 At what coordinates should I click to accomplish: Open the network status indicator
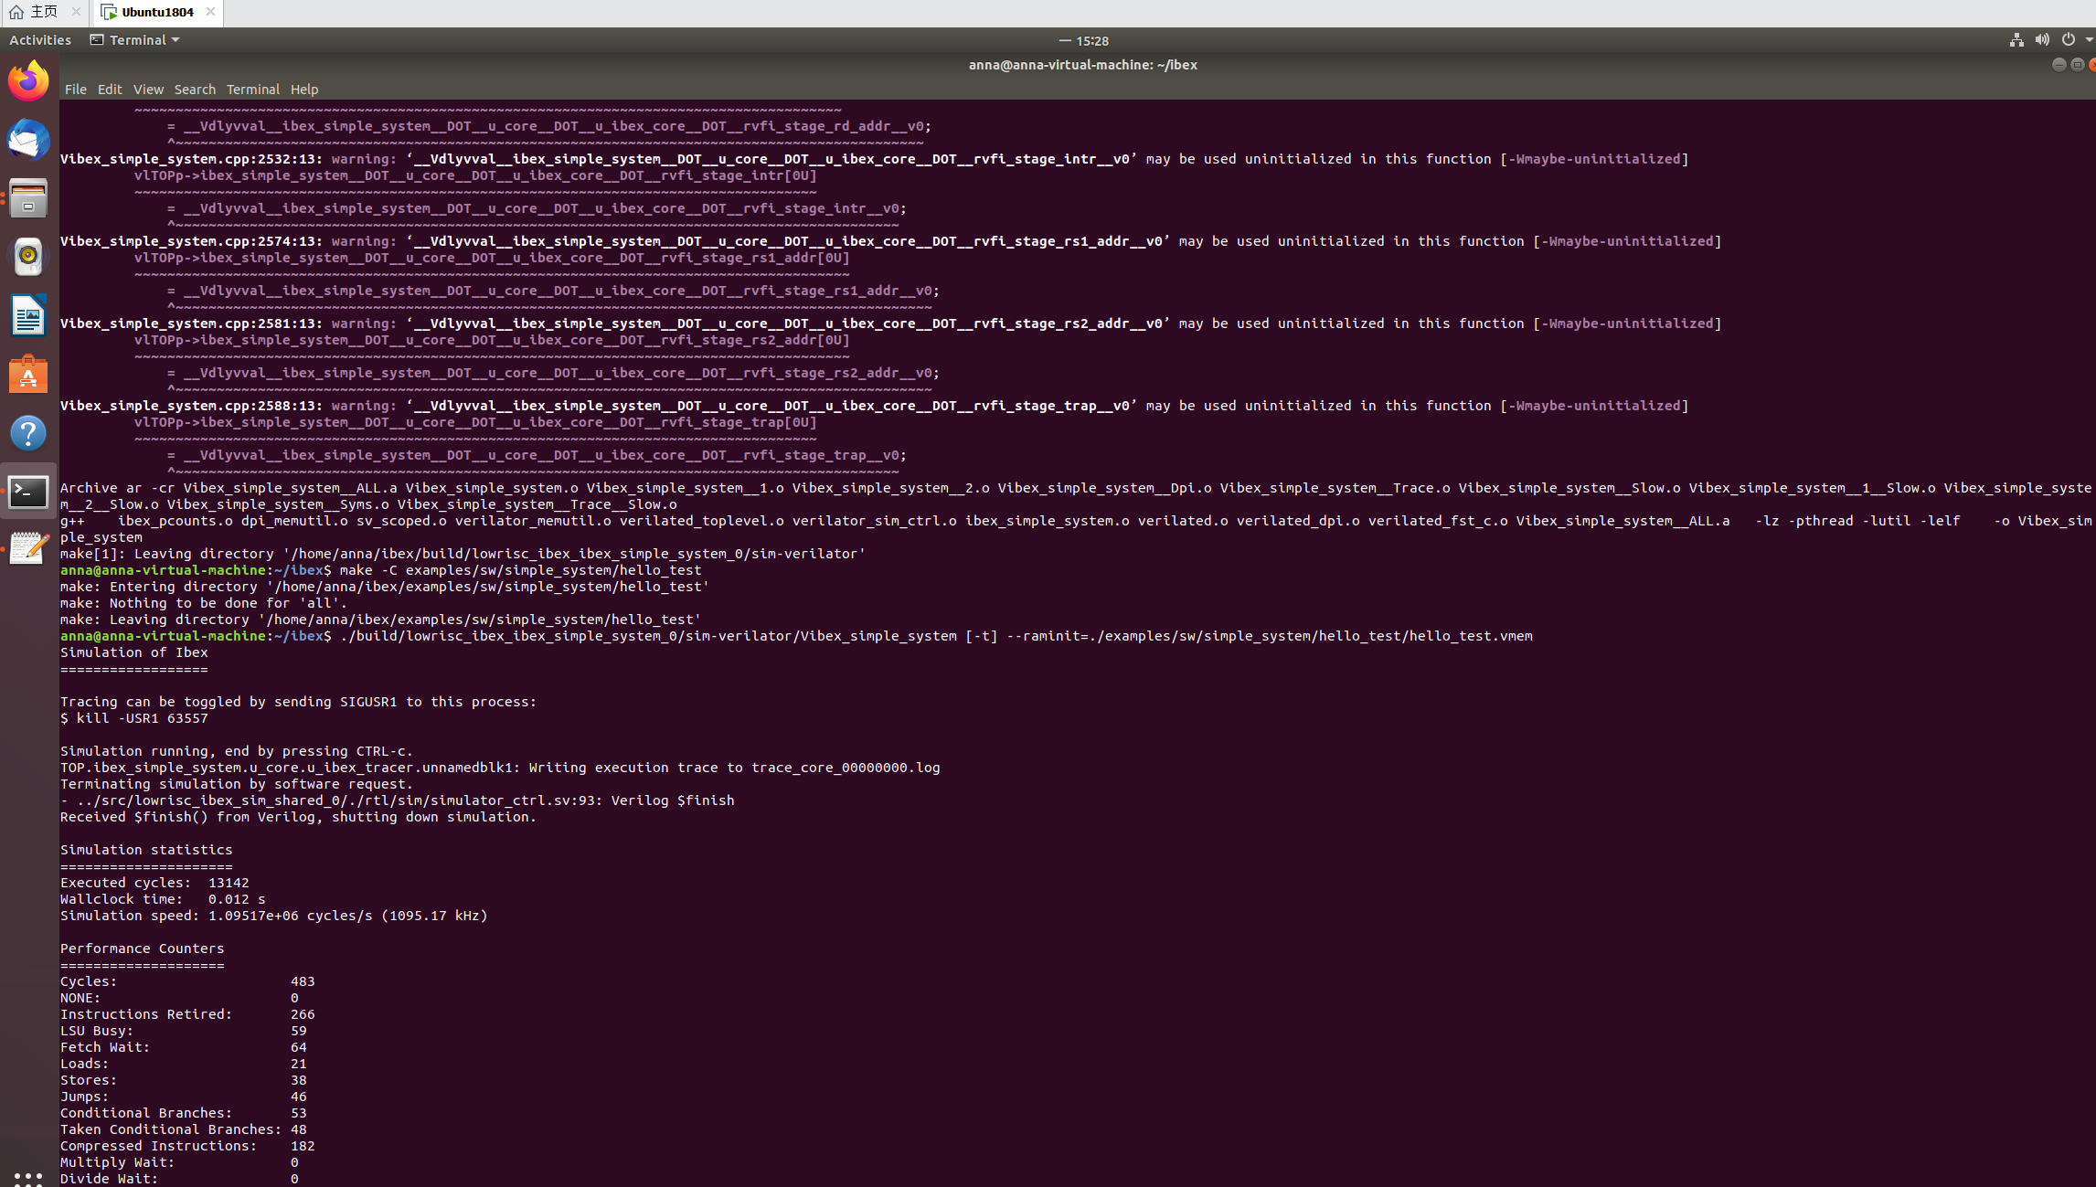pyautogui.click(x=2016, y=40)
